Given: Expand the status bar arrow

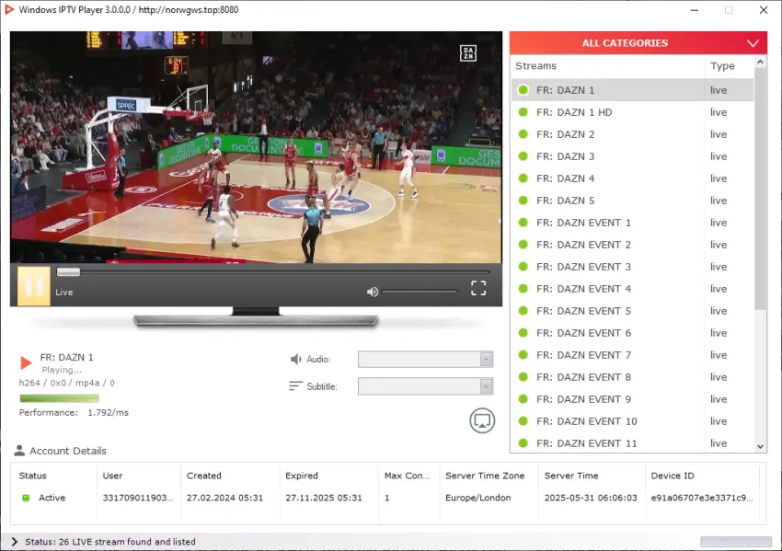Looking at the screenshot, I should click(x=15, y=542).
